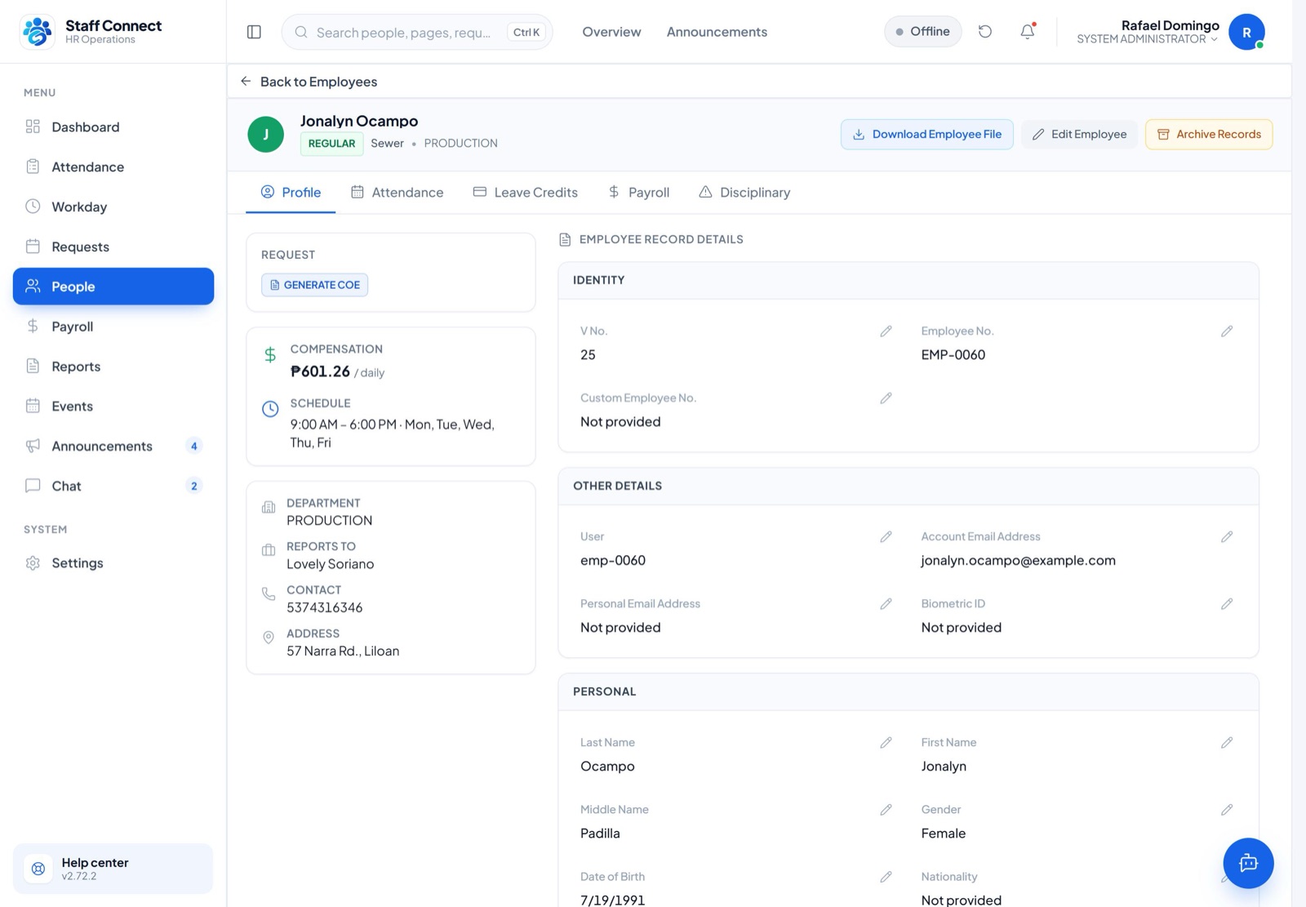This screenshot has height=907, width=1306.
Task: Open Settings under System
Action: point(113,563)
